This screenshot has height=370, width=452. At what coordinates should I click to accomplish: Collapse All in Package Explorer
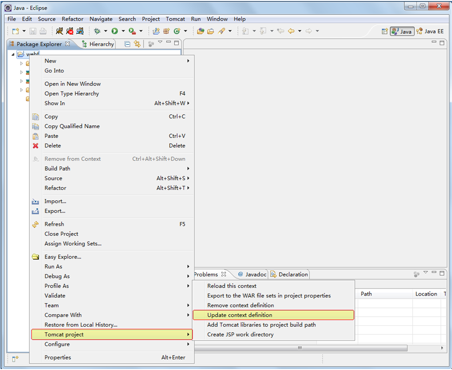[x=127, y=44]
